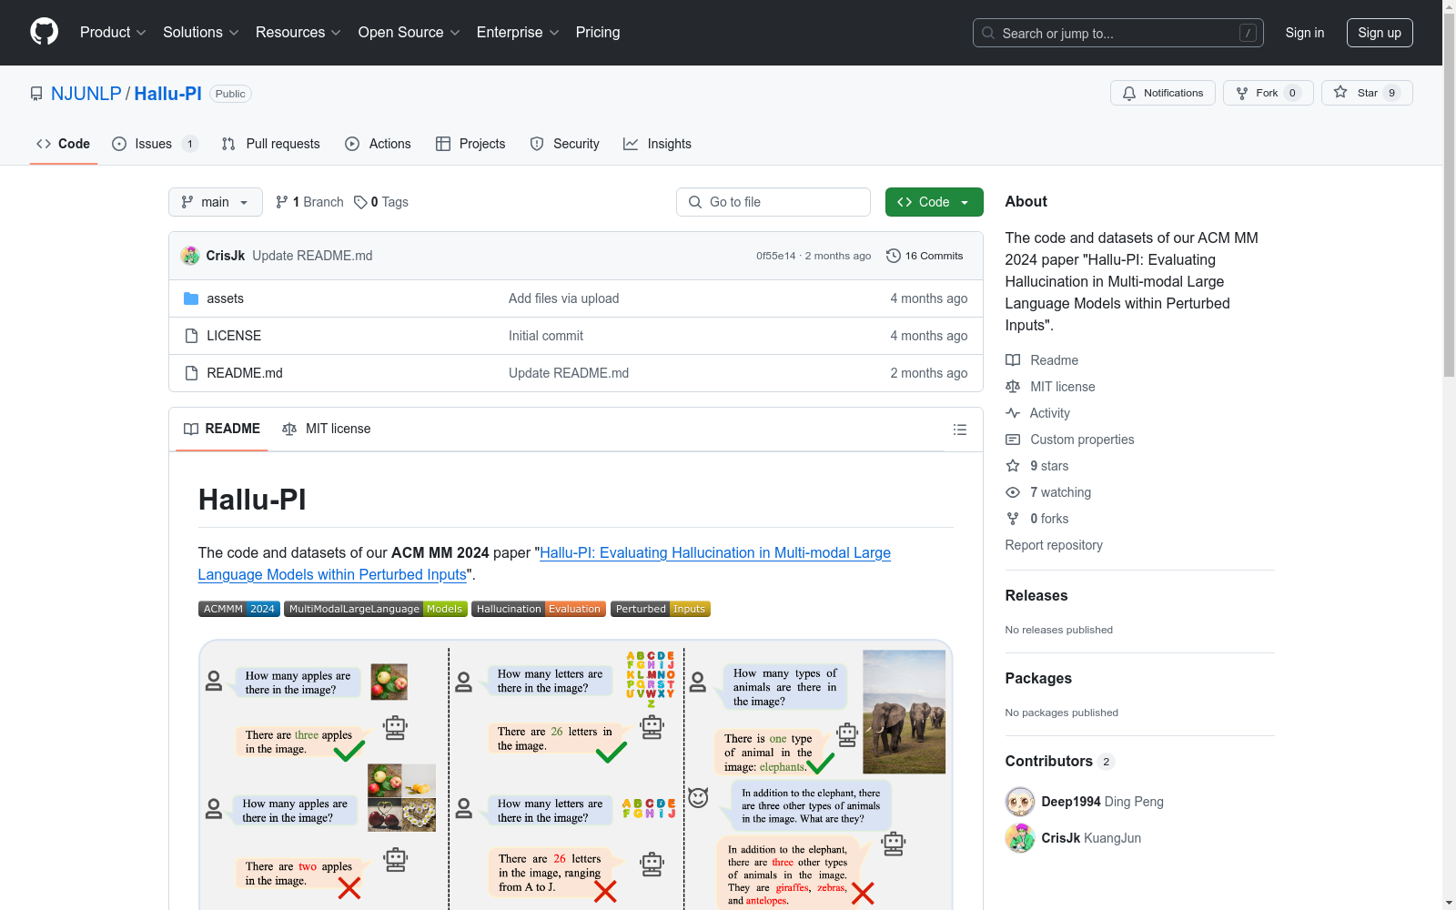Viewport: 1456px width, 910px height.
Task: Click Report repository
Action: (1054, 545)
